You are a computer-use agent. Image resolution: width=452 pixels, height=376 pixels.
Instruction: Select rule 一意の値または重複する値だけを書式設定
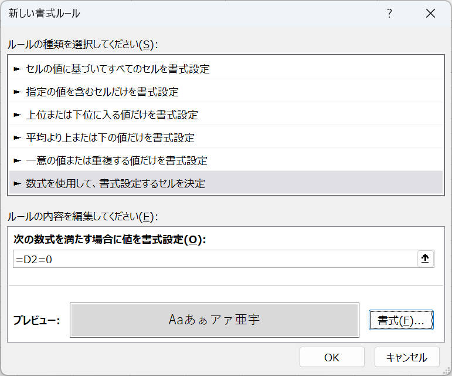coord(226,160)
